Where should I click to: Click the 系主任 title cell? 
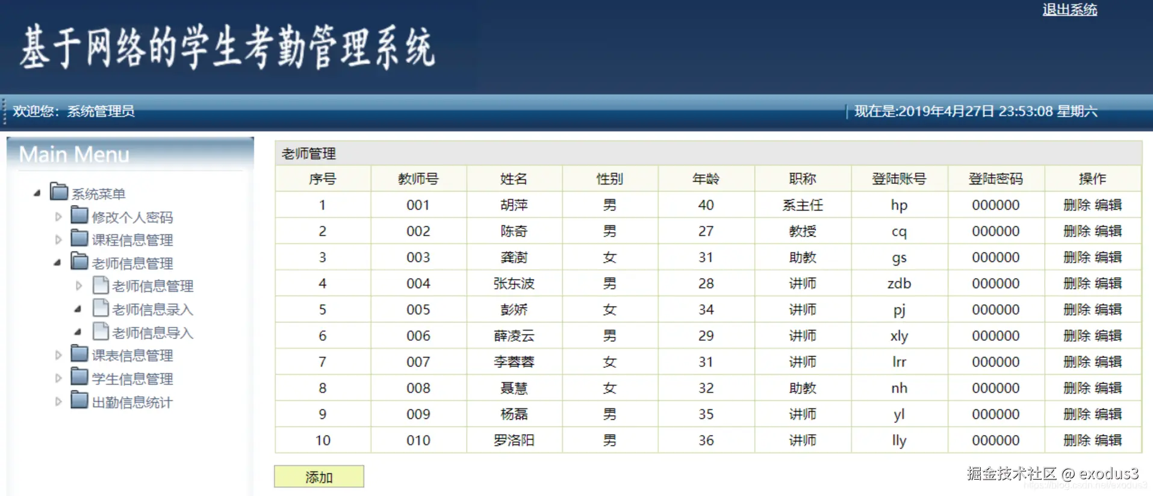point(803,205)
